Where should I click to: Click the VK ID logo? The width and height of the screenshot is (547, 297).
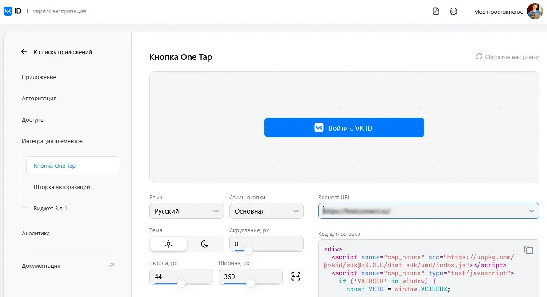(12, 11)
